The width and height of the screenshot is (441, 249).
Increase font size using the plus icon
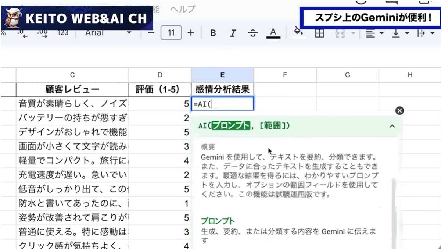191,33
